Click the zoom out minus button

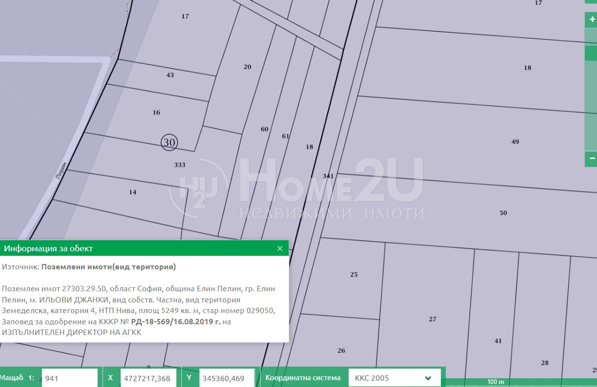591,158
